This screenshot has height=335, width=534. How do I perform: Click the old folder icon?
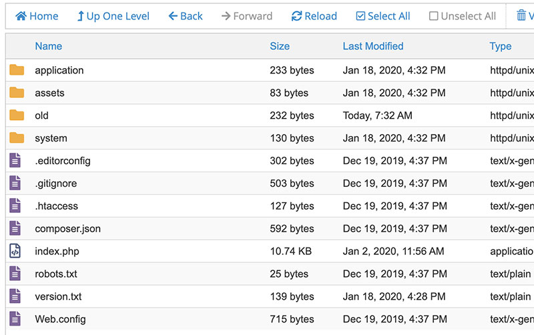17,115
